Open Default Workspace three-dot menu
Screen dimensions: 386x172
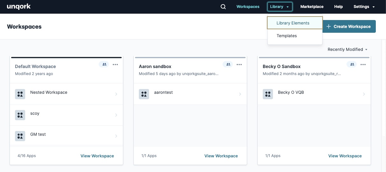(x=115, y=65)
